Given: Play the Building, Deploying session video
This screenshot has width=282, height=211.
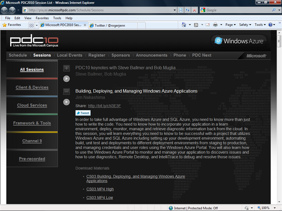Looking at the screenshot, I should pos(67,102).
